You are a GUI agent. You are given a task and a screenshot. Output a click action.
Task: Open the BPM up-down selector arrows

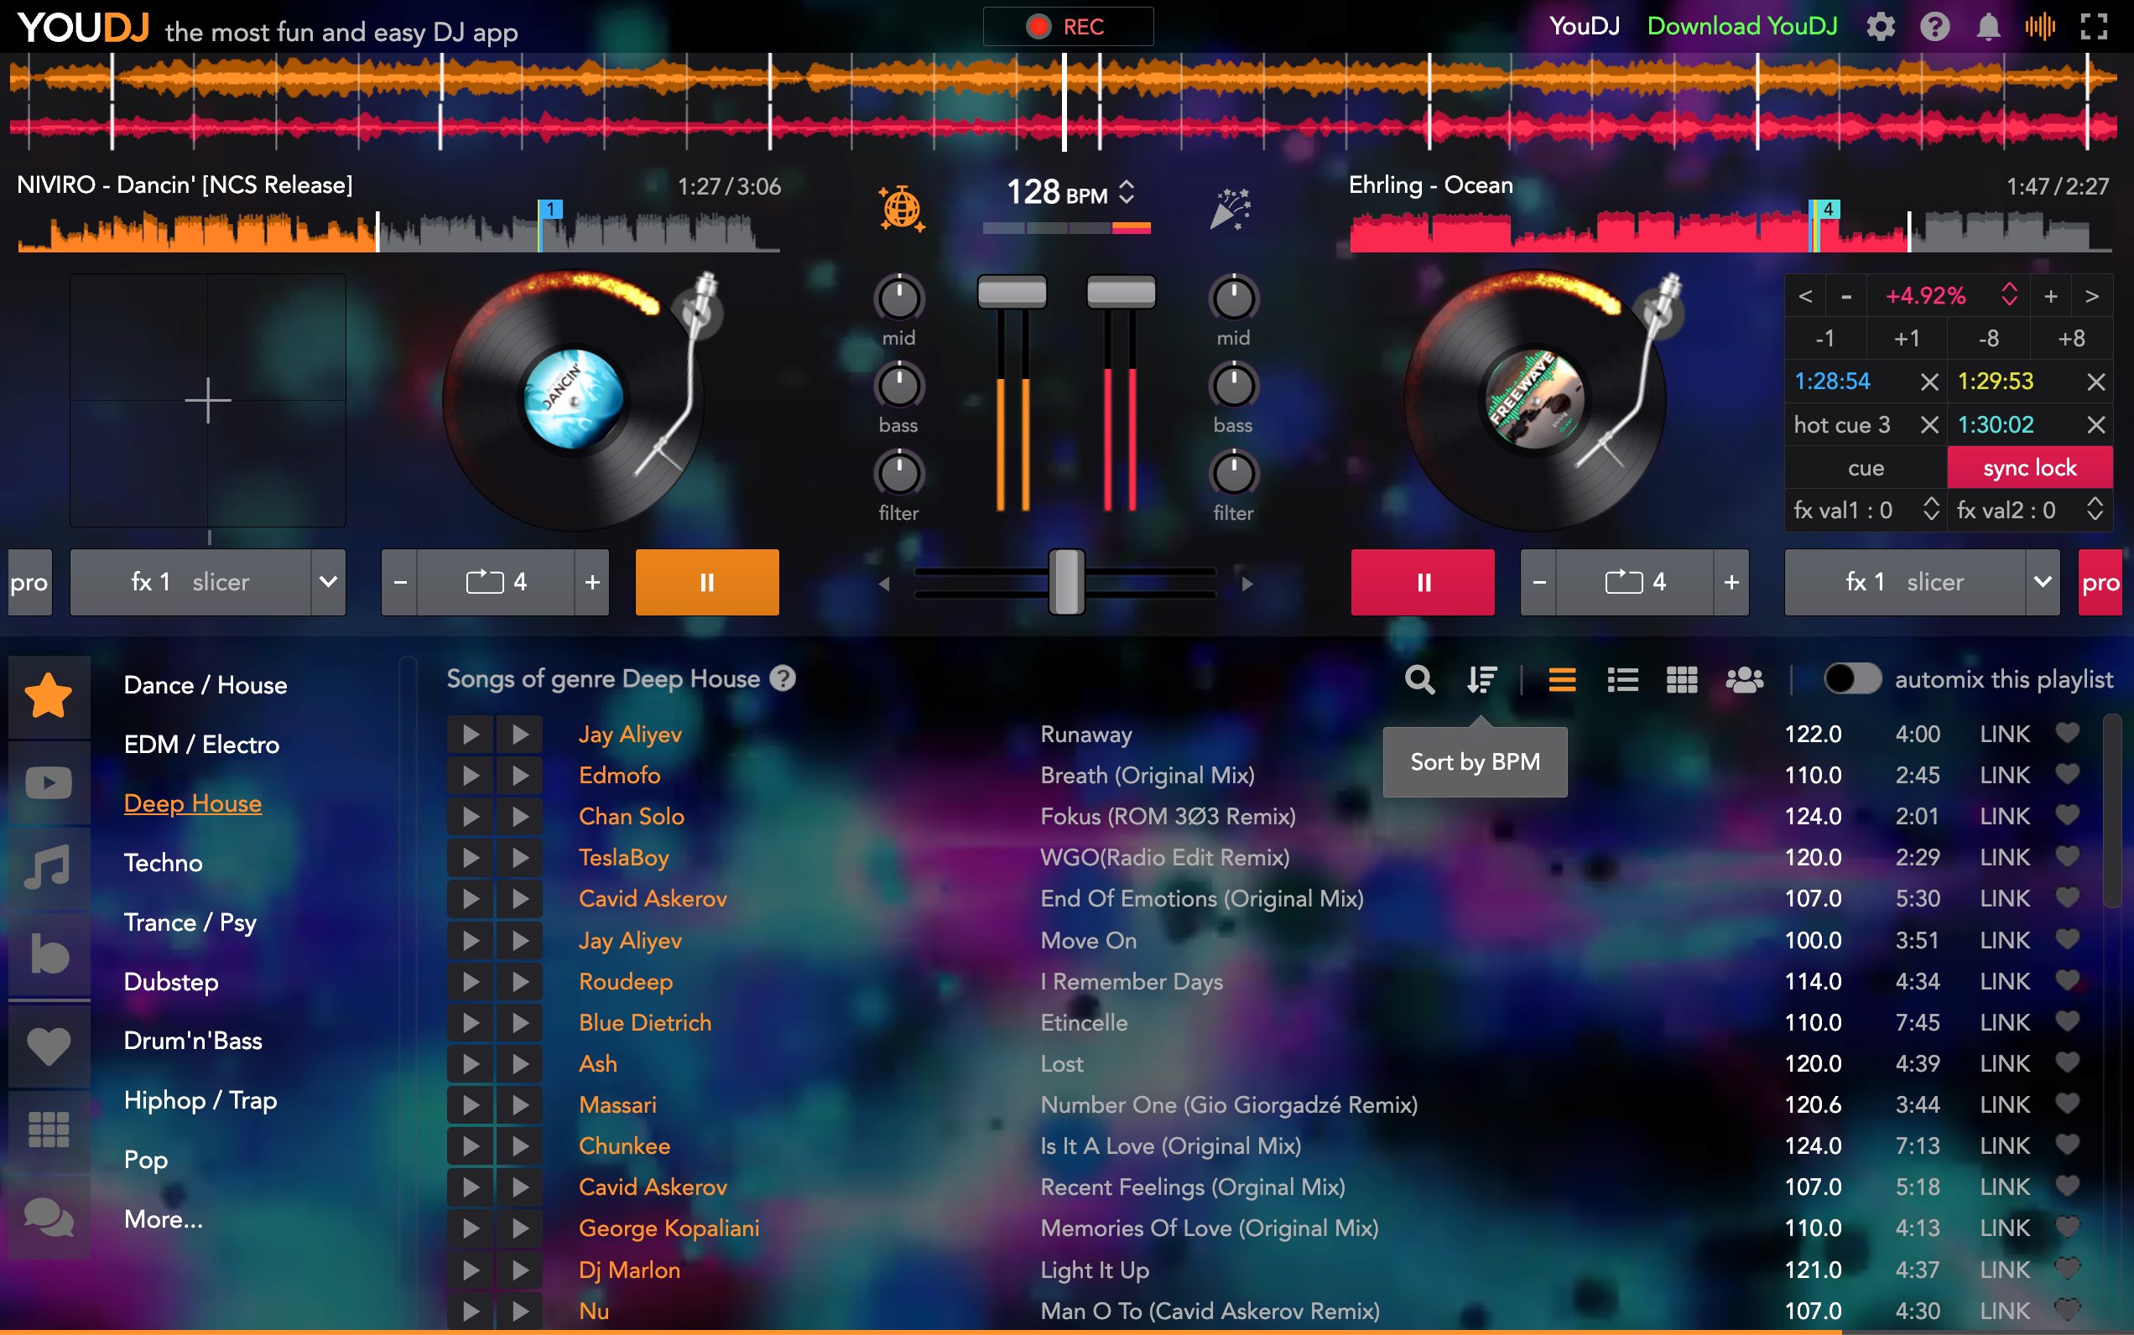[x=1127, y=191]
